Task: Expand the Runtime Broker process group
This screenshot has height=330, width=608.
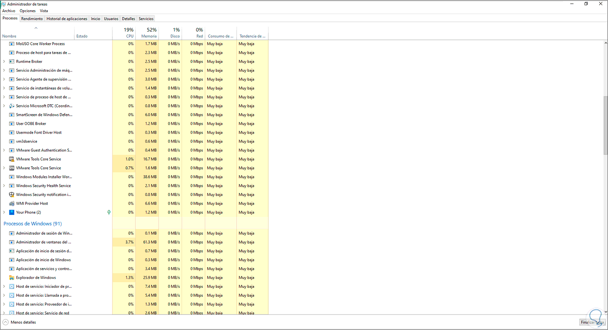Action: 4,62
